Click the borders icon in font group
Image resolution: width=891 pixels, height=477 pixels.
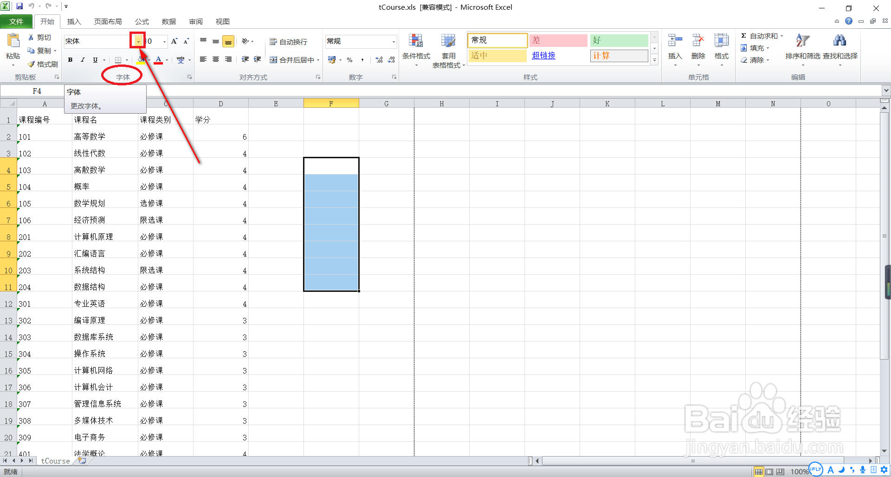[x=118, y=60]
